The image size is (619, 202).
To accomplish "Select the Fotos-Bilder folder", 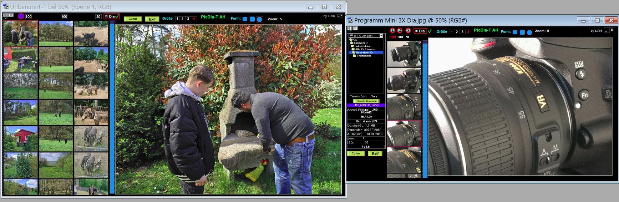I will (362, 46).
